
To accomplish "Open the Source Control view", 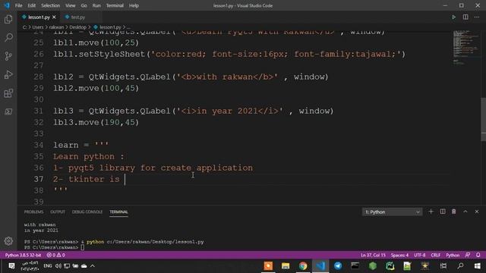I will [8, 56].
